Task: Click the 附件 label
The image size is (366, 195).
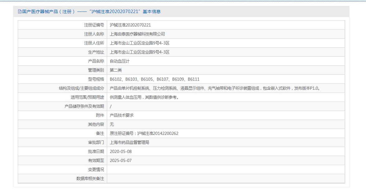Action: [x=100, y=115]
